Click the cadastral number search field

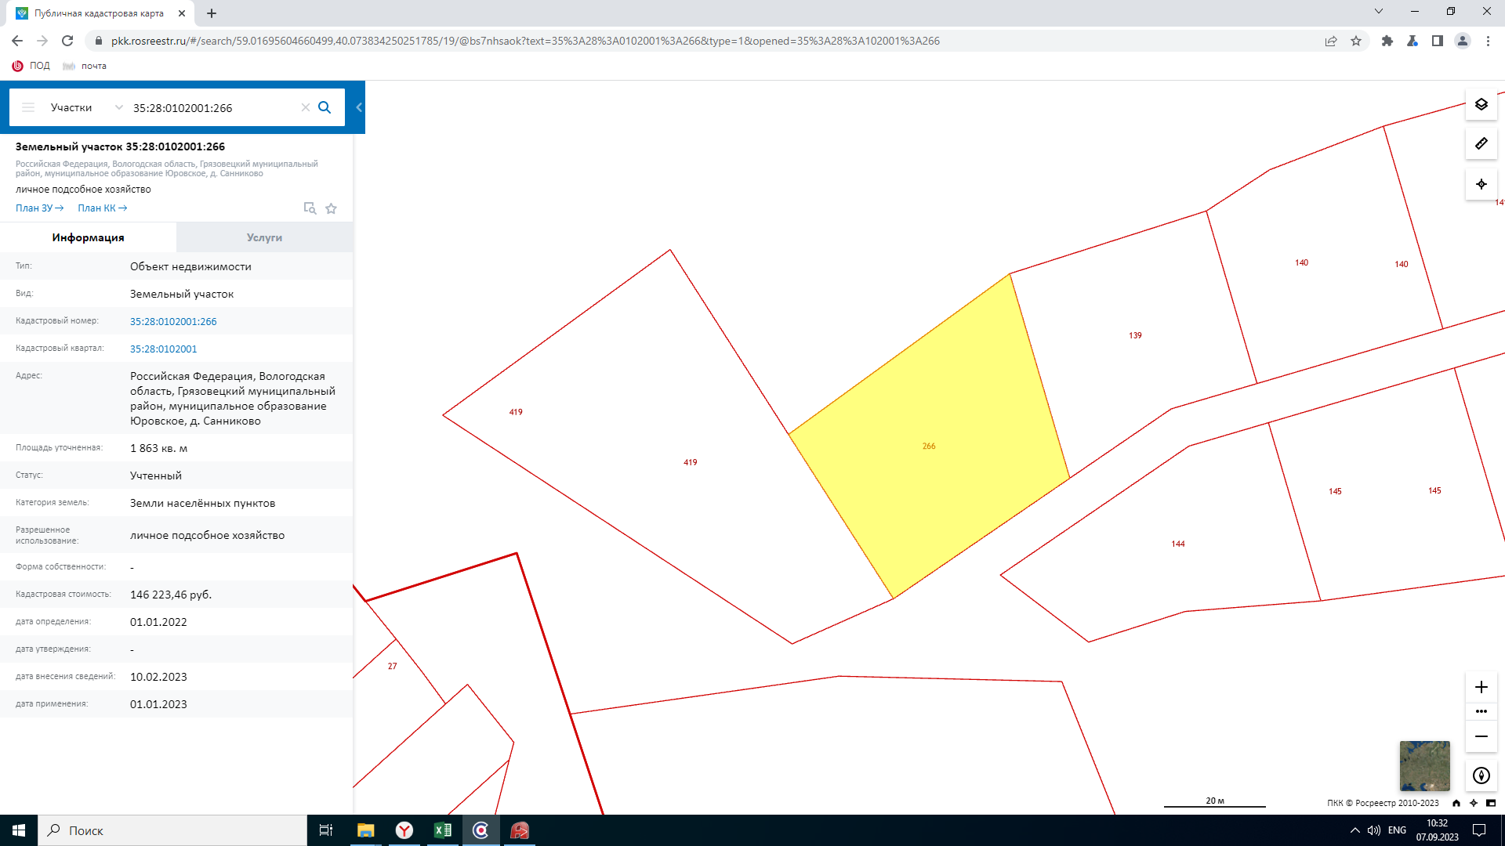[x=212, y=107]
